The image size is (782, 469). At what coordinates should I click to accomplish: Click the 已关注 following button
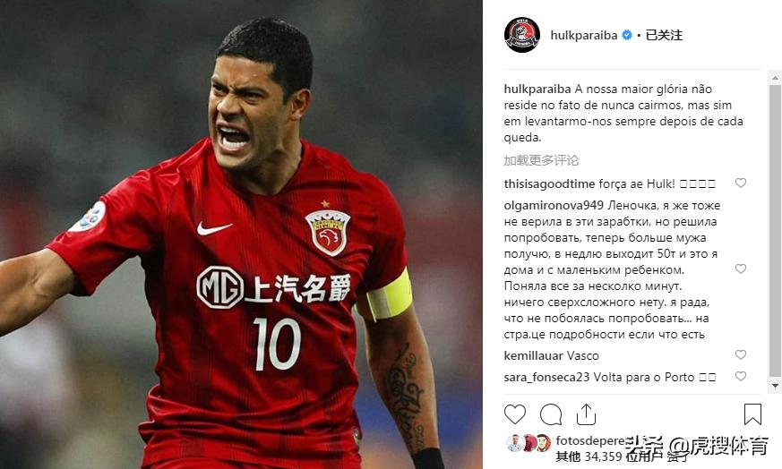(664, 35)
